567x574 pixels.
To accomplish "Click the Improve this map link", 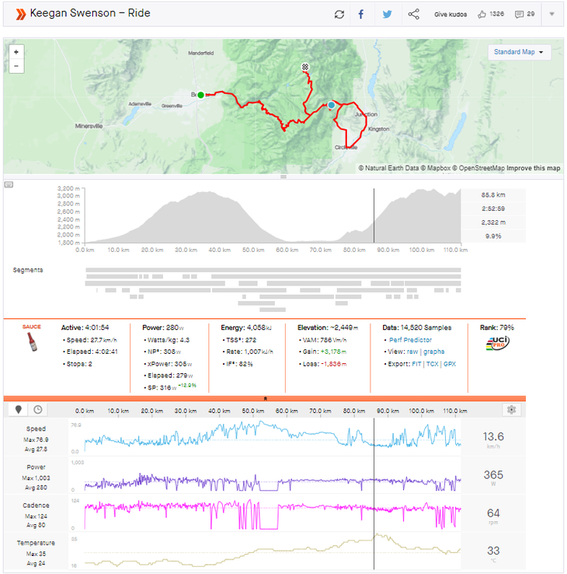I will [x=534, y=168].
